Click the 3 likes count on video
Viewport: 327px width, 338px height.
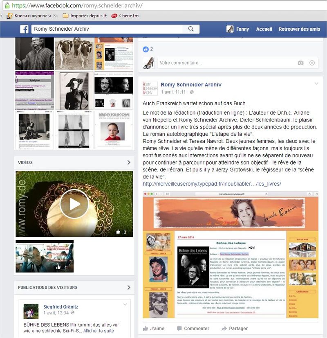(121, 232)
